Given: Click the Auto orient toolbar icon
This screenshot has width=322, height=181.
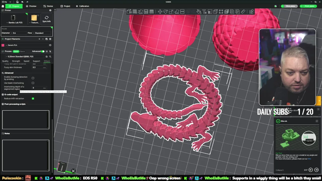Looking at the screenshot, I should click(x=140, y=12).
